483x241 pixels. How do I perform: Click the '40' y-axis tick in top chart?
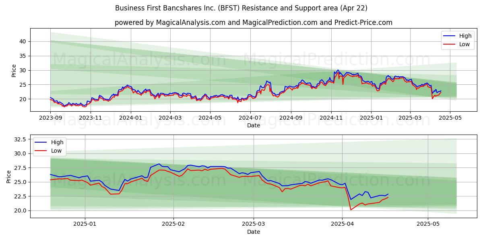tap(23, 41)
